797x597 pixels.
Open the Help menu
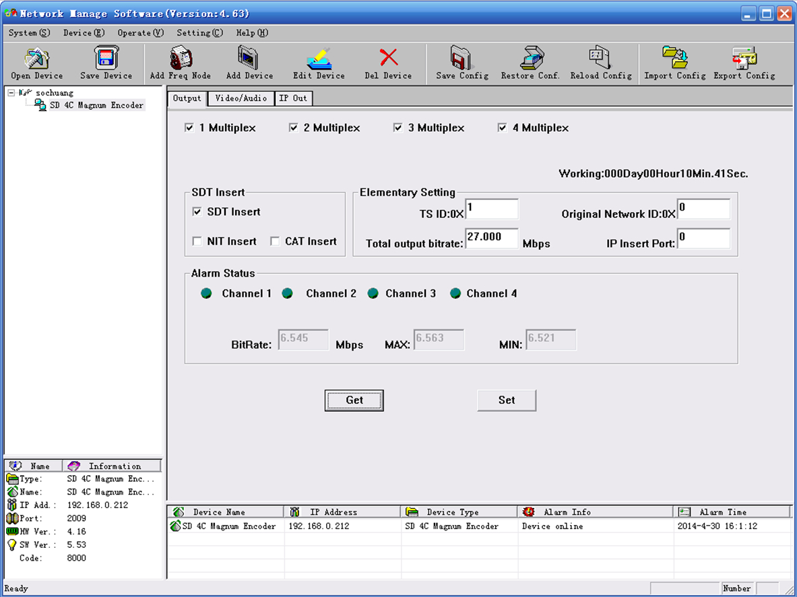[x=251, y=33]
